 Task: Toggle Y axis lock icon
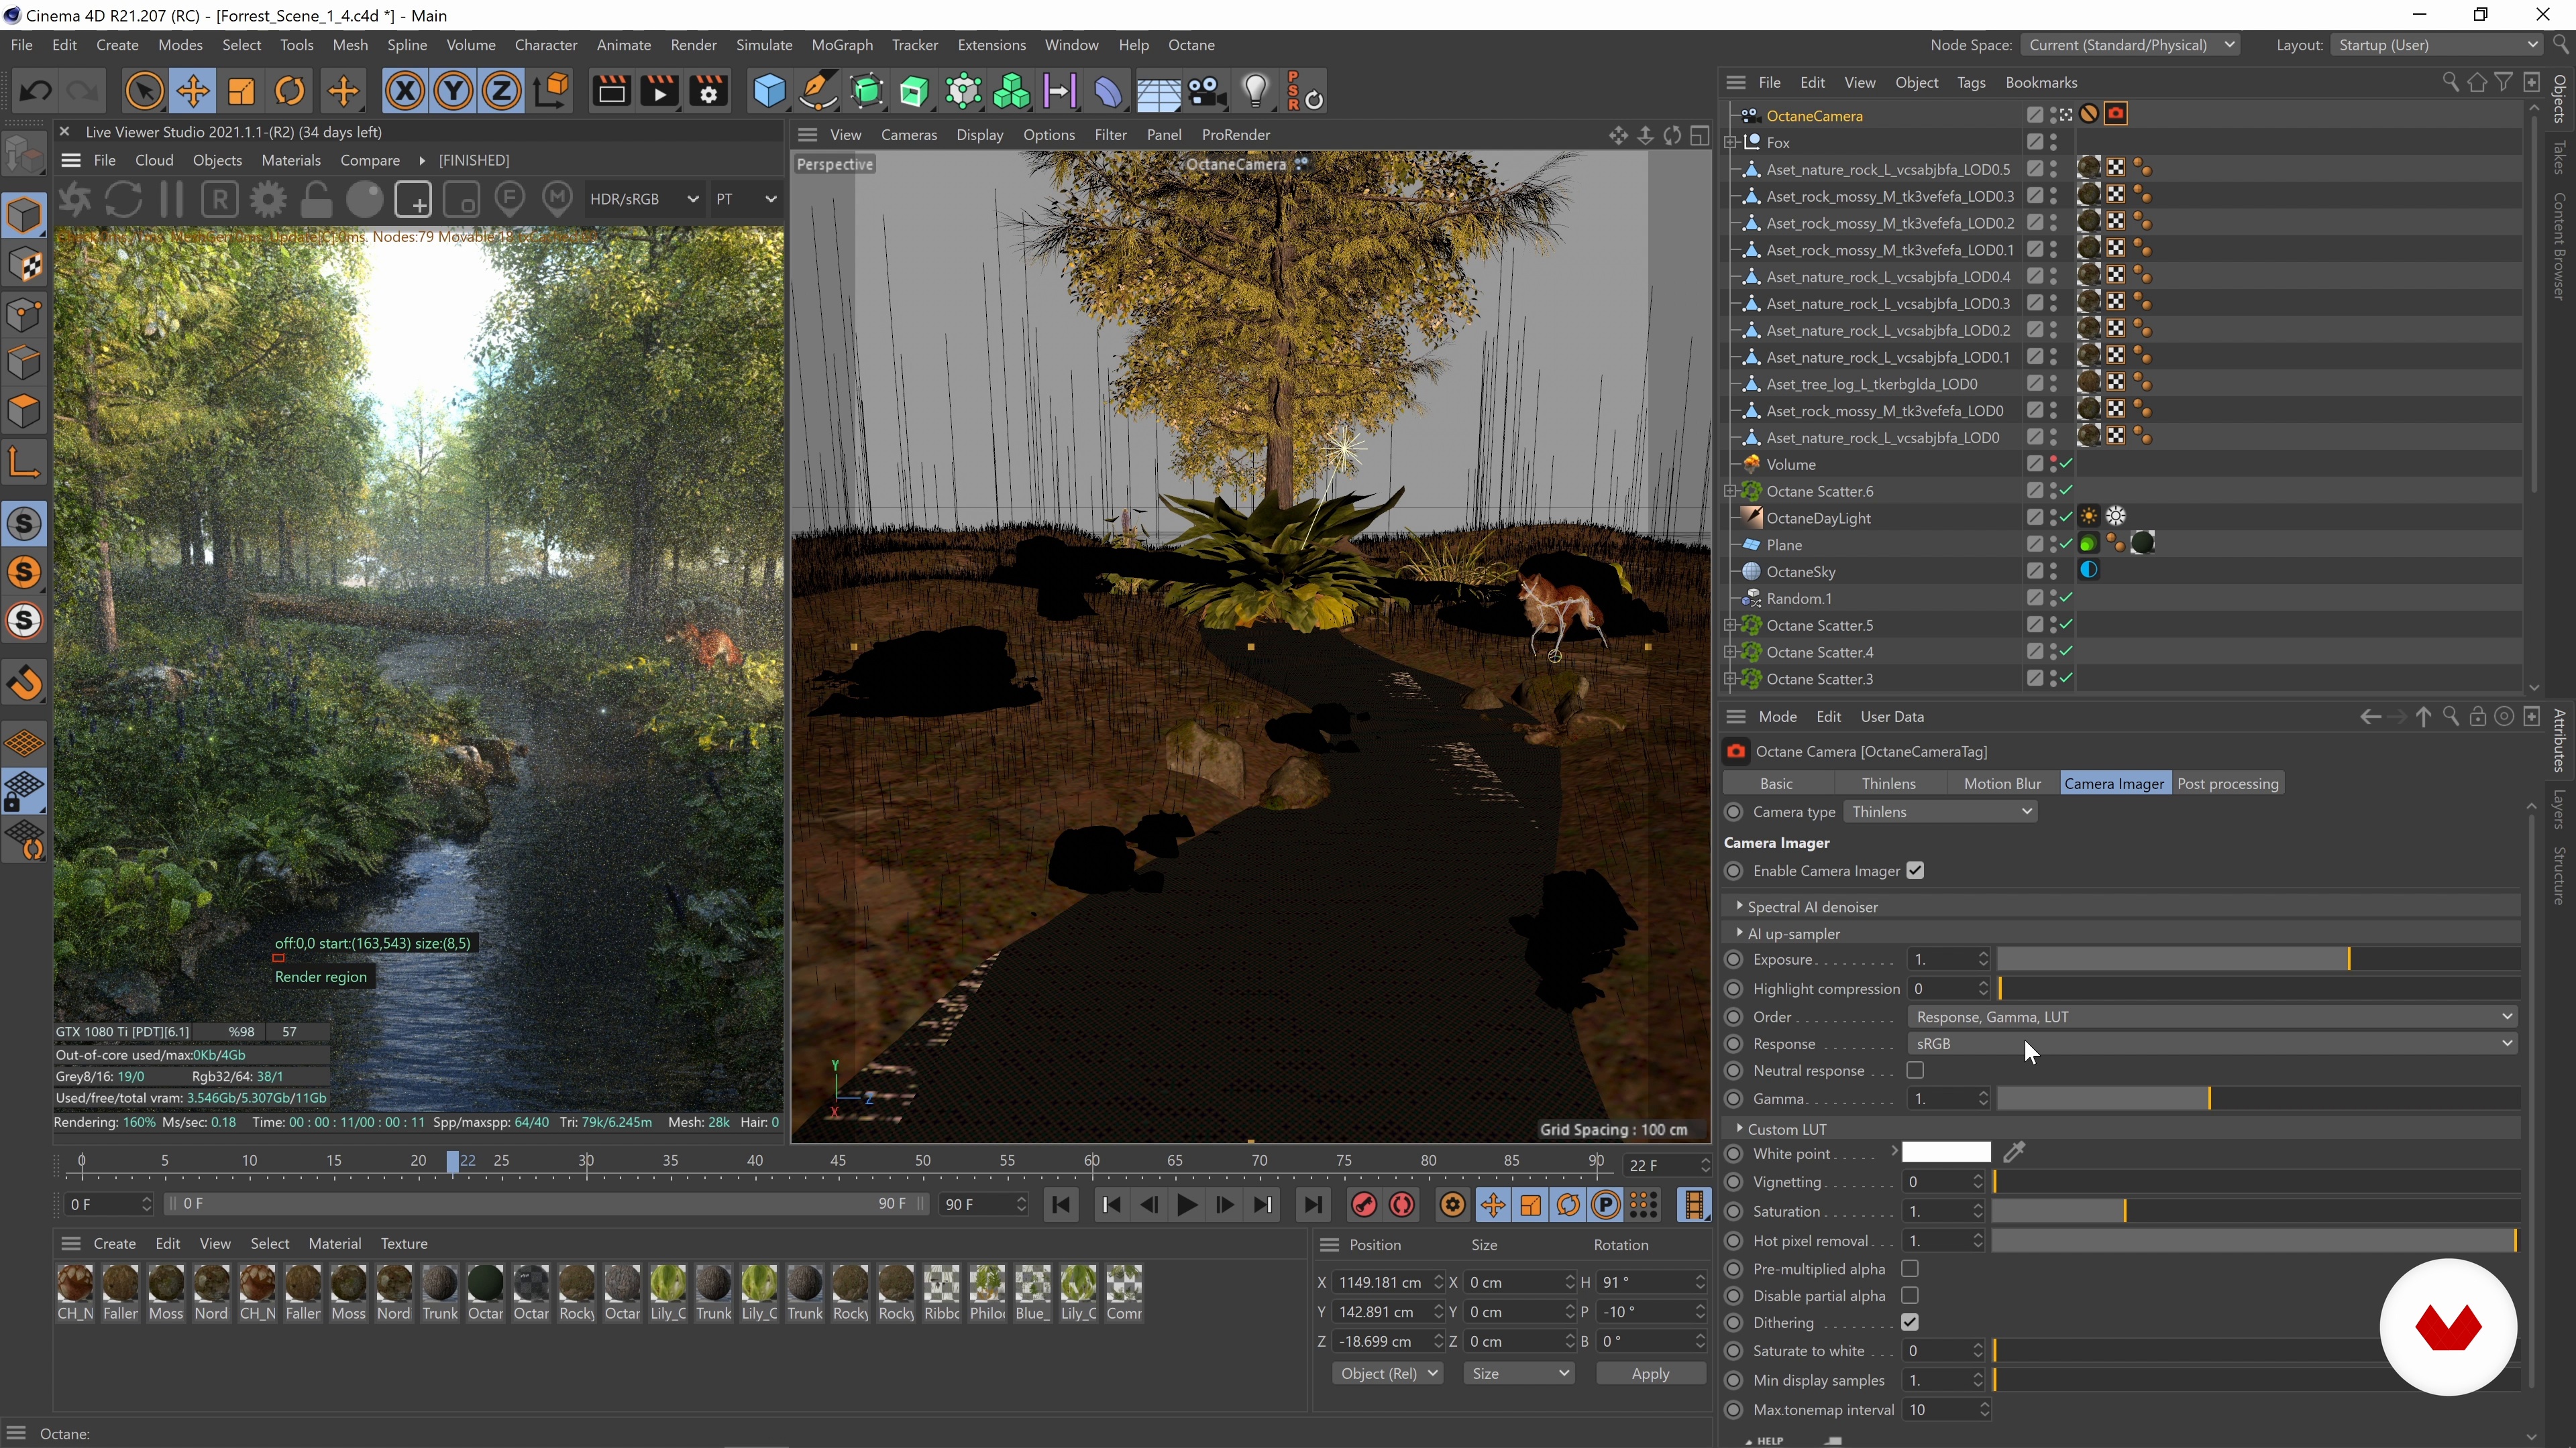coord(453,92)
